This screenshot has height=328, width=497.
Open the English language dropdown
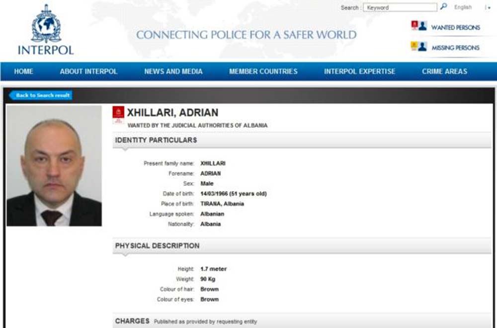tap(463, 7)
